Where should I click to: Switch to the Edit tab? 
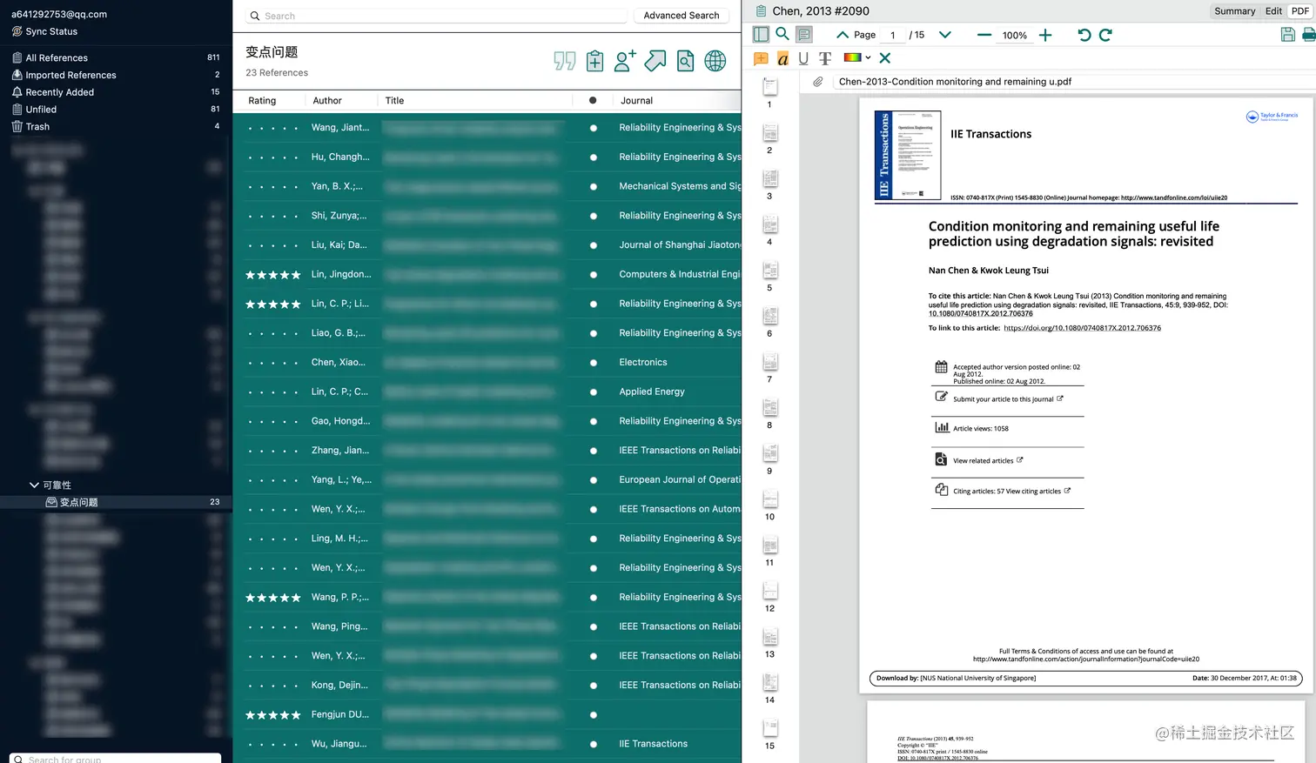coord(1273,11)
